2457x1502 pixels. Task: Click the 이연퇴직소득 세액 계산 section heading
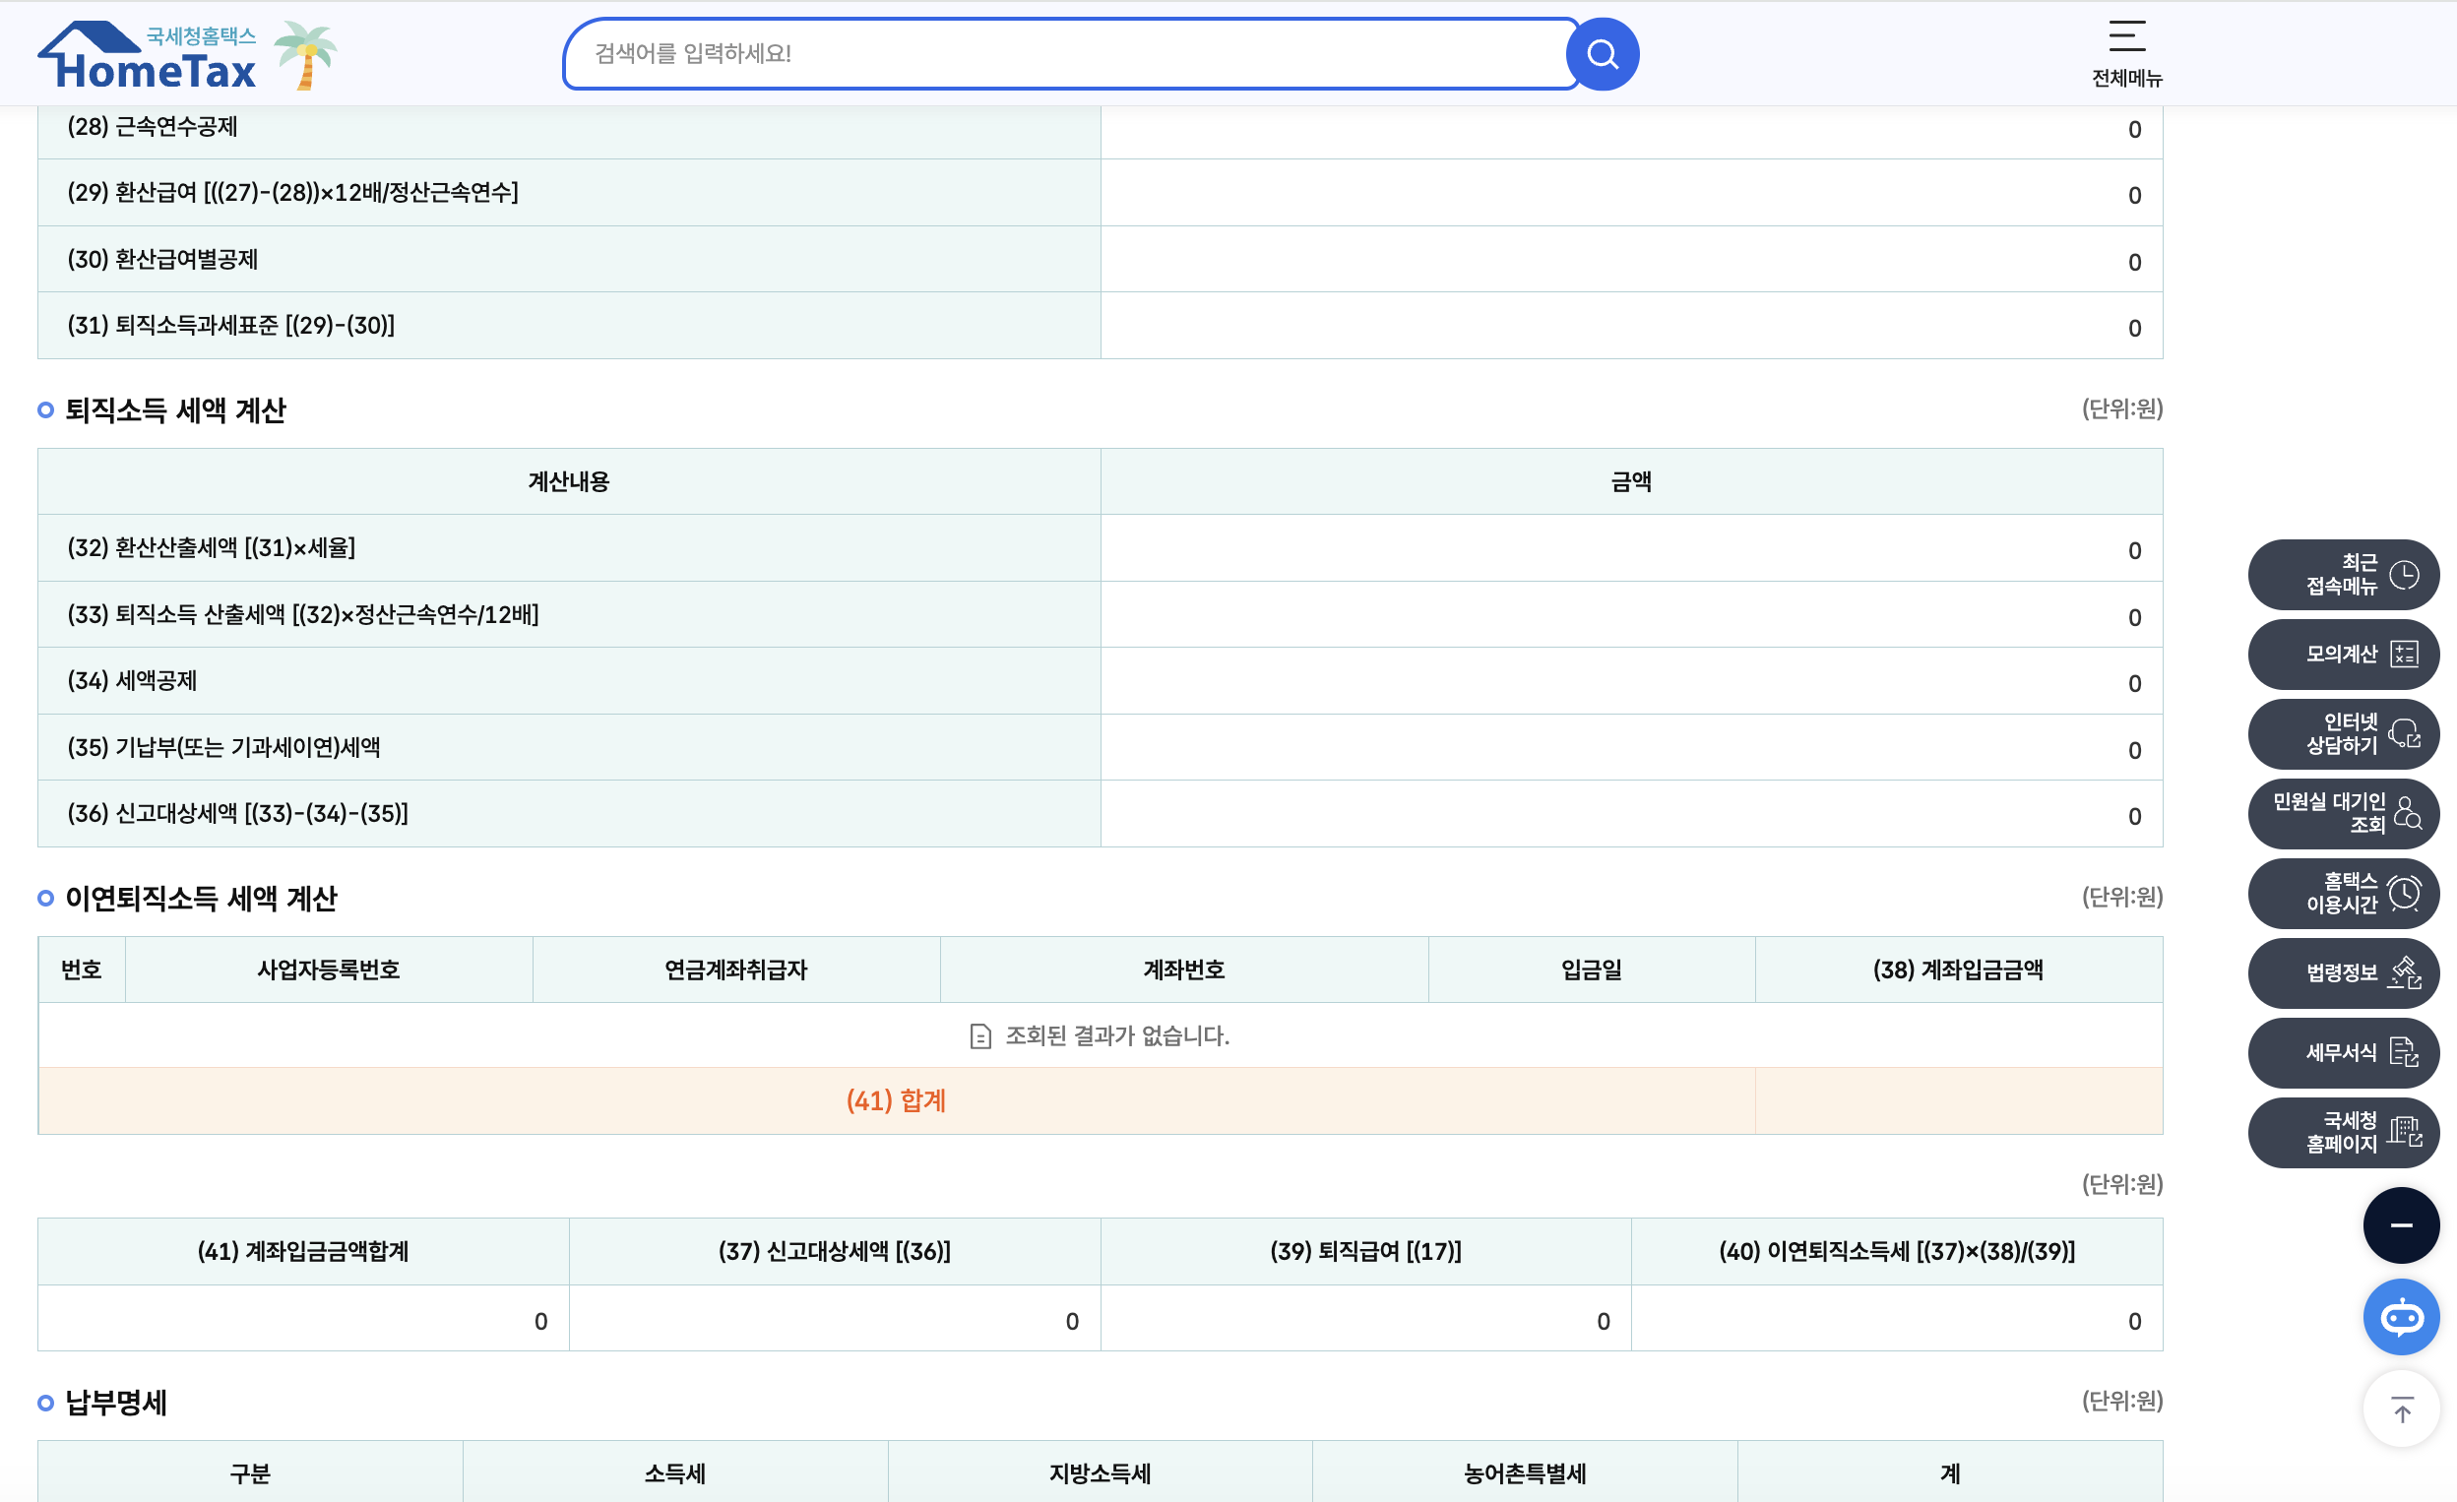click(202, 899)
